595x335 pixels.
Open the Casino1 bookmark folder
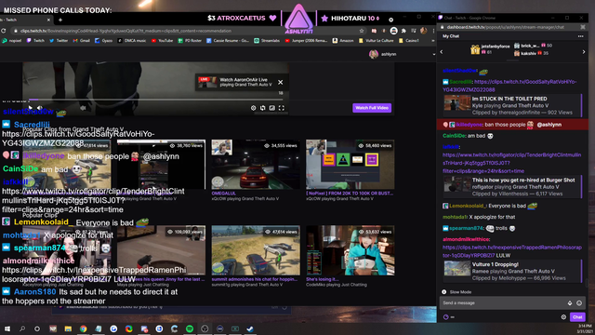pyautogui.click(x=409, y=40)
